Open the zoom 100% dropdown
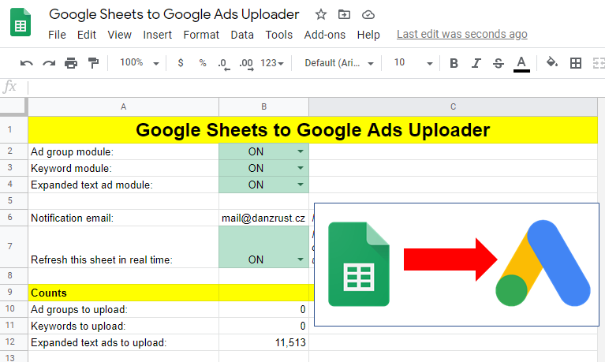 139,62
